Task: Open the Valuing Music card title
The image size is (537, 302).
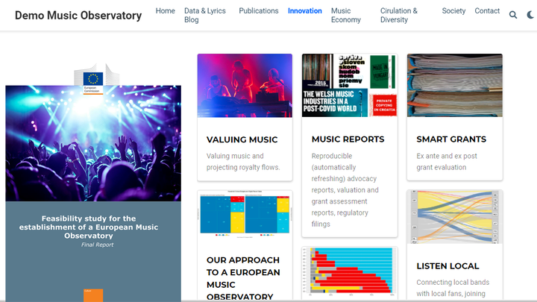Action: click(x=242, y=139)
